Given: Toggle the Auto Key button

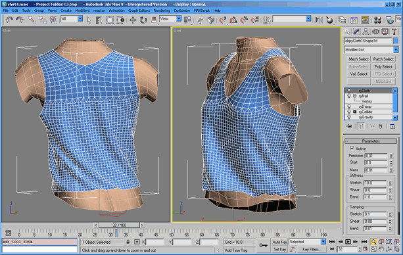Looking at the screenshot, I should click(x=279, y=242).
